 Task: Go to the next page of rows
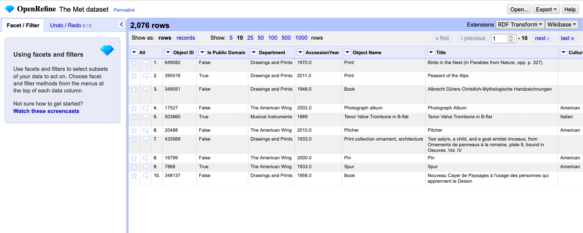(542, 38)
